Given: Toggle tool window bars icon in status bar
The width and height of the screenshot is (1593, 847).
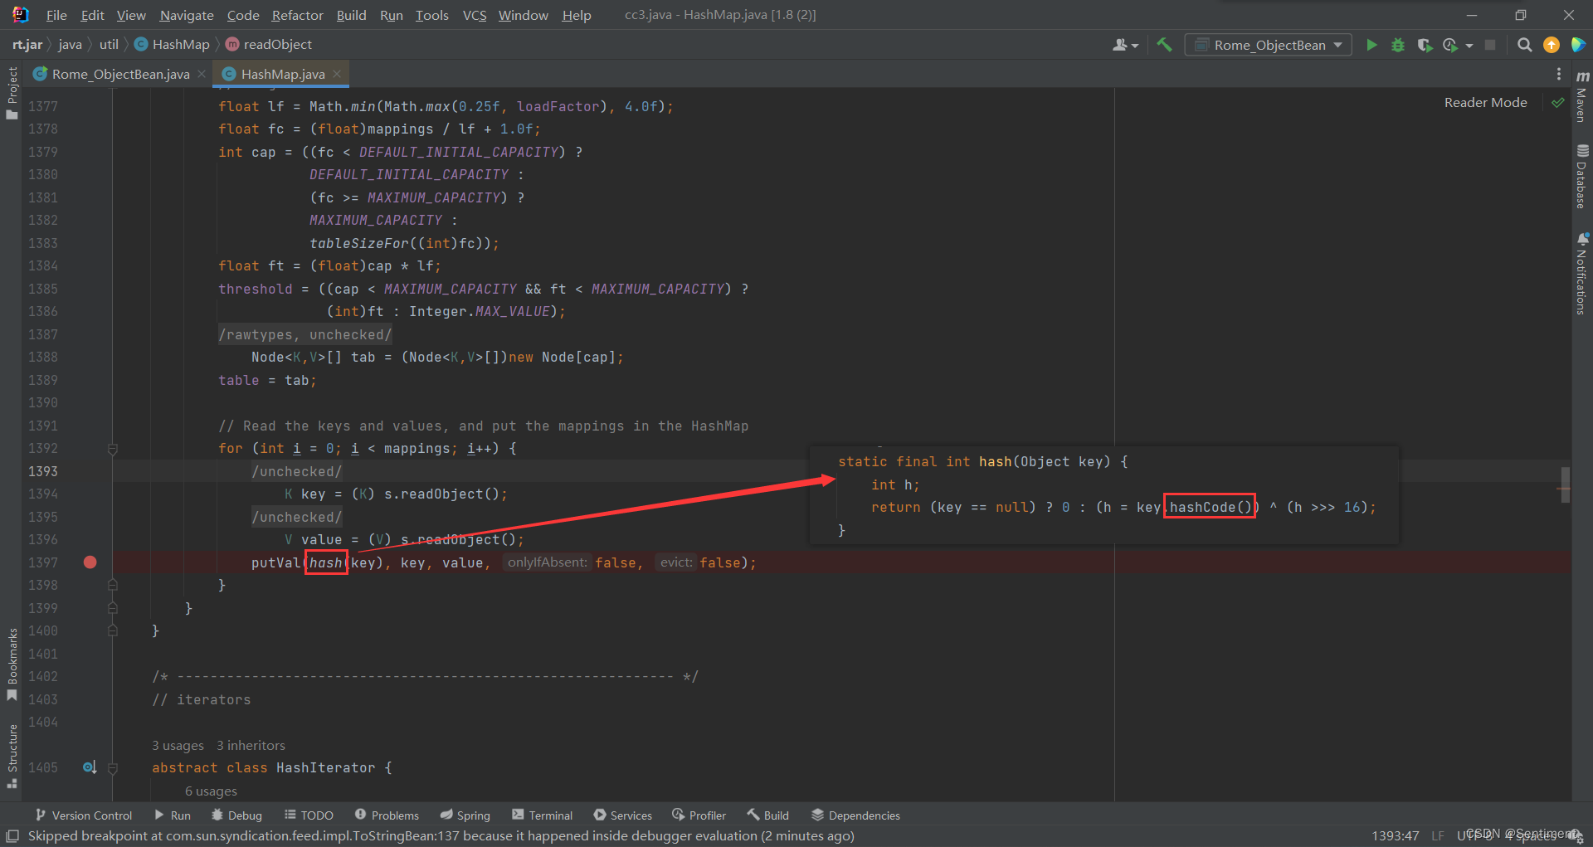Looking at the screenshot, I should (x=12, y=836).
